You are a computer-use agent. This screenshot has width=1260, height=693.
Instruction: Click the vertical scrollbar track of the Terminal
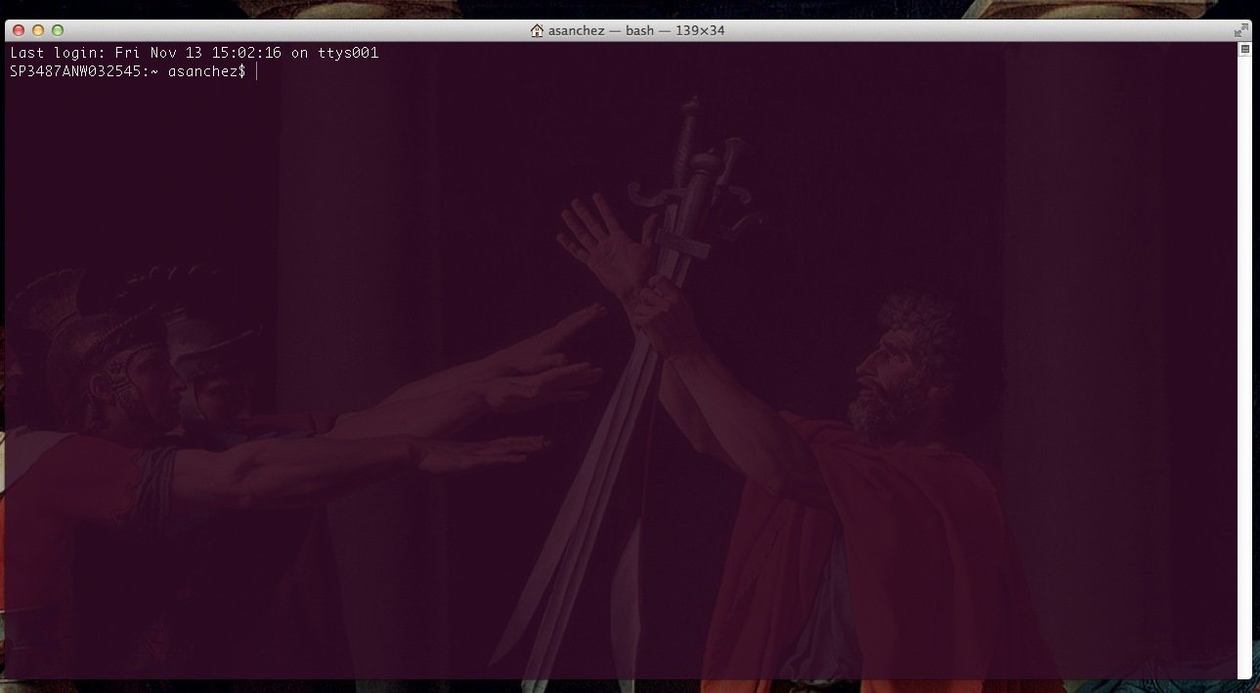pyautogui.click(x=1244, y=367)
